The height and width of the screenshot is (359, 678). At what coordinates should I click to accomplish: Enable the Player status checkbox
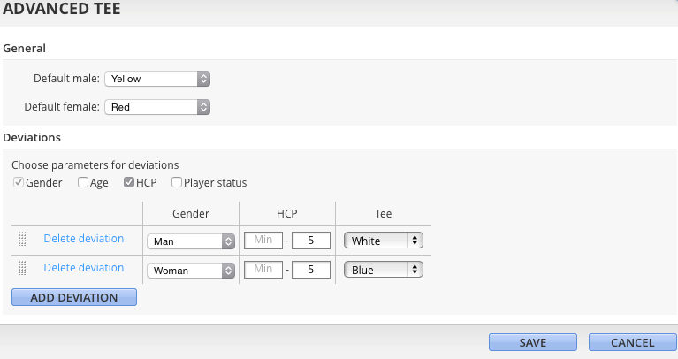point(177,182)
